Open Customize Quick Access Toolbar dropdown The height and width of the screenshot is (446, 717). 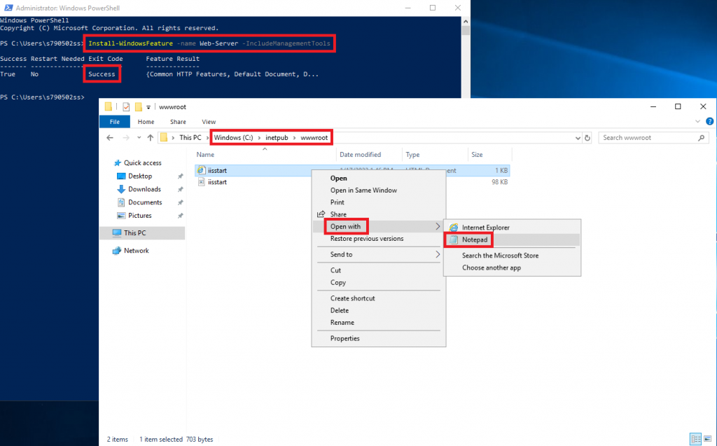[x=148, y=108]
